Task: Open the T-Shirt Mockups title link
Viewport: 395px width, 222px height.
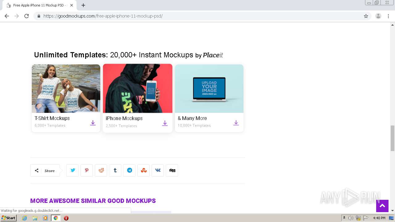Action: [x=52, y=118]
